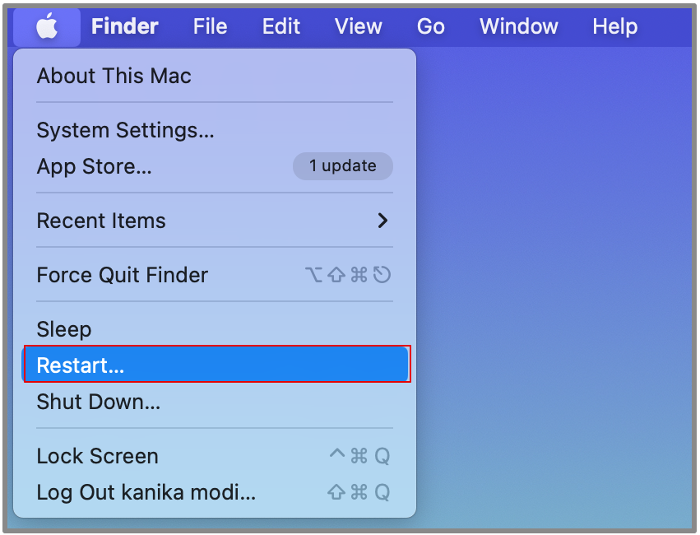Select About This Mac
Image resolution: width=700 pixels, height=535 pixels.
coord(114,76)
